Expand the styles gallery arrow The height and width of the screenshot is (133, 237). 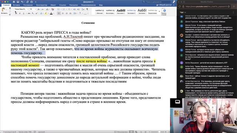pyautogui.click(x=159, y=11)
